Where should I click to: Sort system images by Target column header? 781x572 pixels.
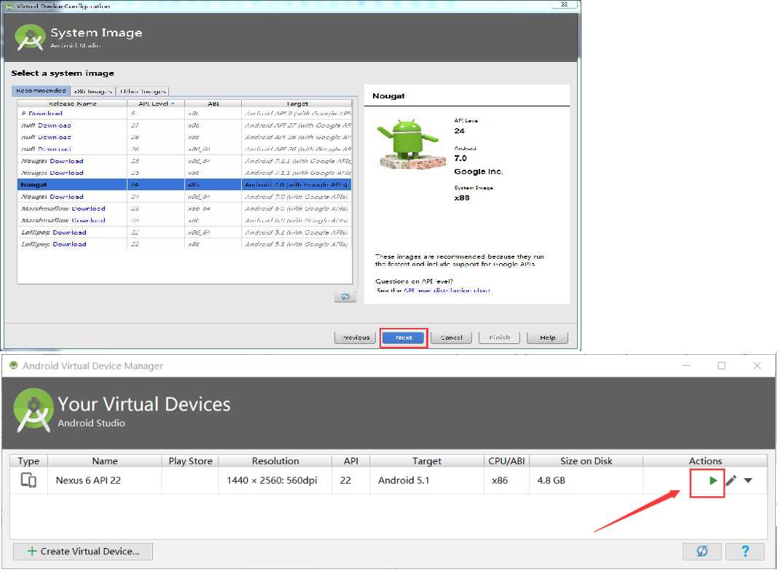point(297,103)
